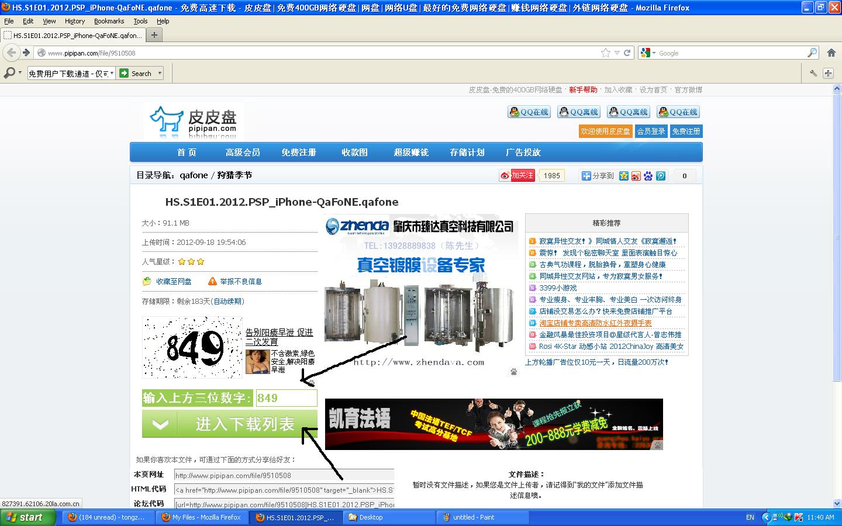Click Weibo follow 加关注 button
Image resolution: width=842 pixels, height=526 pixels.
click(x=517, y=175)
